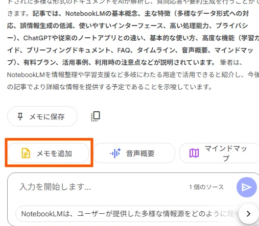Send message with the blue arrow button

click(x=247, y=187)
